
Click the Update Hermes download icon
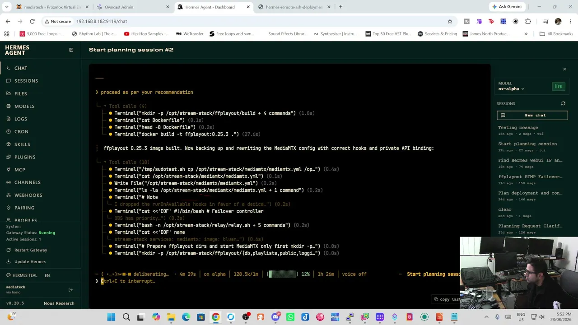[x=9, y=262]
